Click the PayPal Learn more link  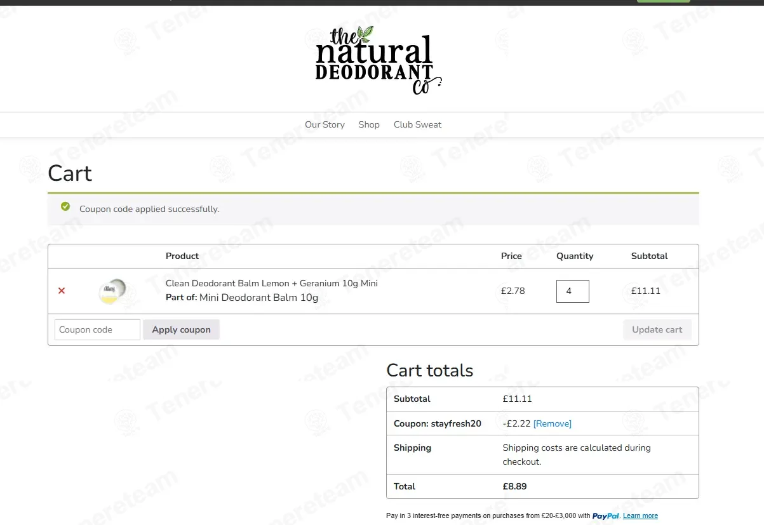640,515
